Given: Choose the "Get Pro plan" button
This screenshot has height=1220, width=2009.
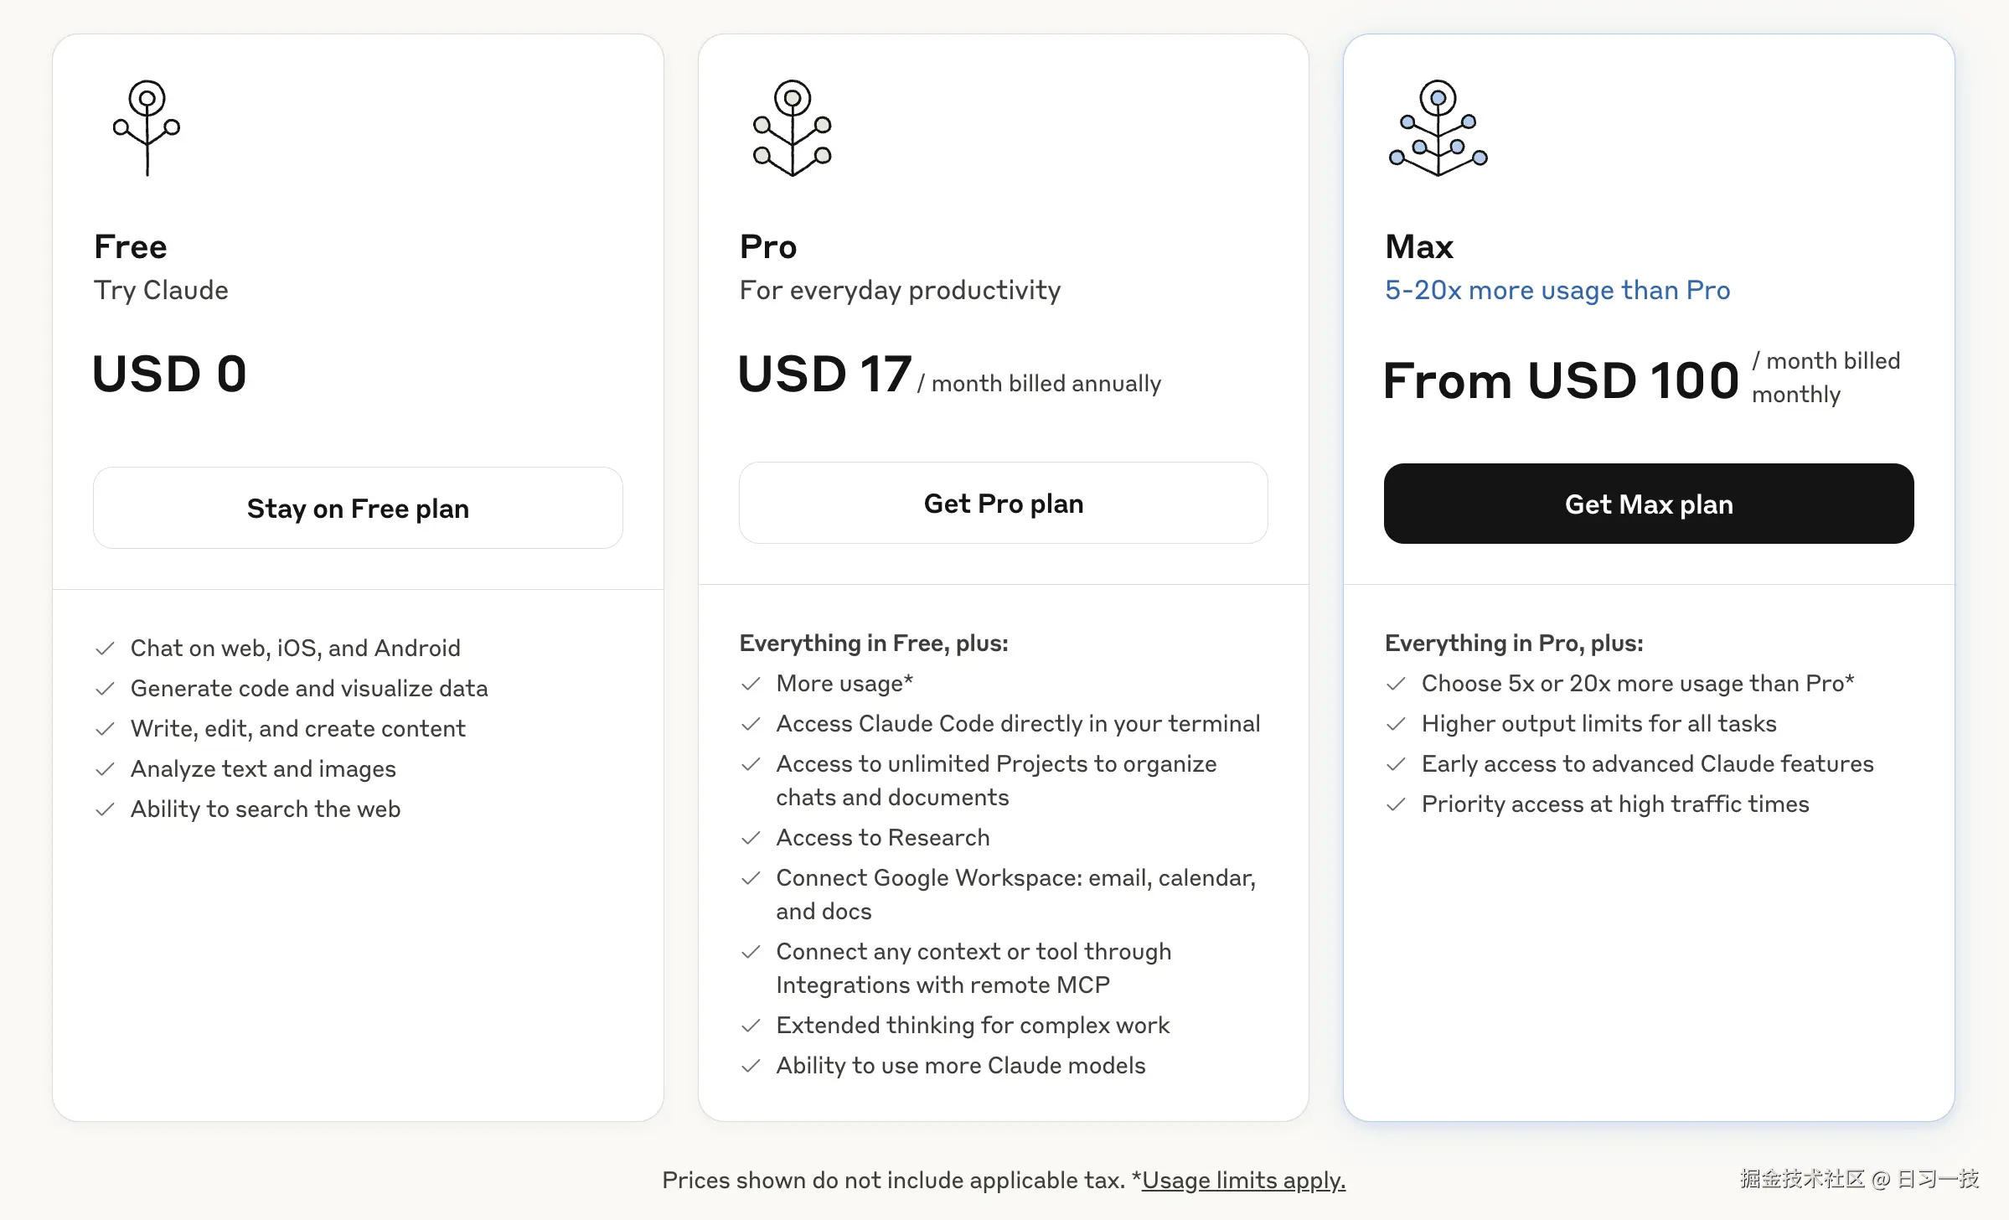Looking at the screenshot, I should click(1003, 504).
